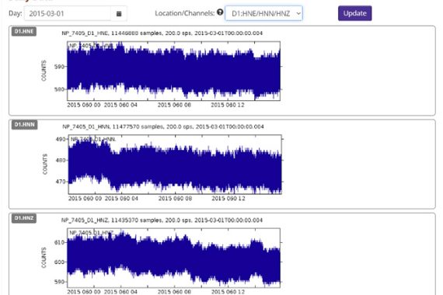Click the NP_7405_D1_HNN samples caption text
This screenshot has height=295, width=443.
tap(163, 127)
